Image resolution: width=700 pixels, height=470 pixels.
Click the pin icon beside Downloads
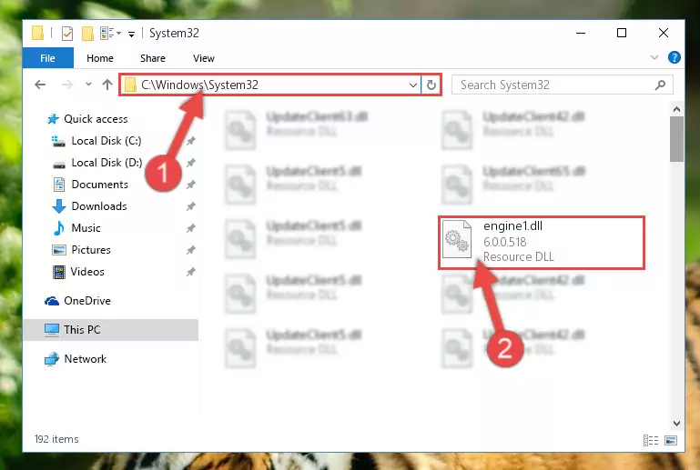[190, 206]
